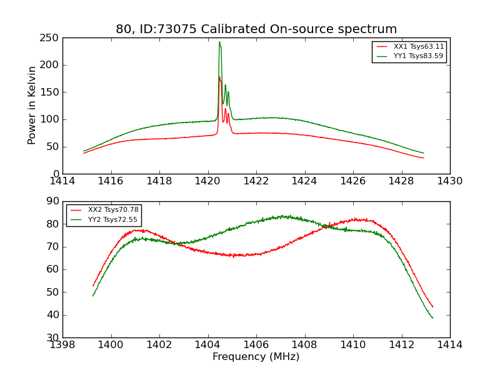Click the green YY1 legend line swatch
The width and height of the screenshot is (500, 375).
pos(382,56)
